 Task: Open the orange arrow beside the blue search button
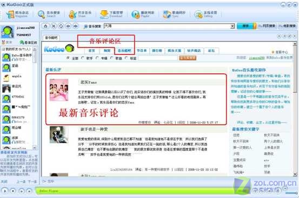coord(255,26)
